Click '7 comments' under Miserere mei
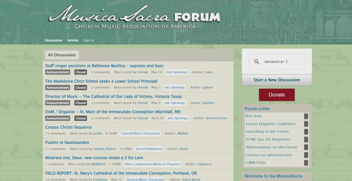The width and height of the screenshot is (352, 181). pos(55,164)
